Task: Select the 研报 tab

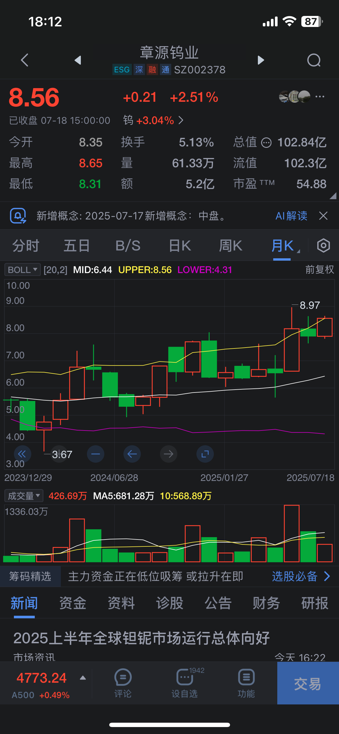Action: 315,603
